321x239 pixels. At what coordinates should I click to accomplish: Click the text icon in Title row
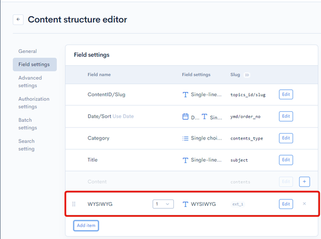[x=185, y=160]
